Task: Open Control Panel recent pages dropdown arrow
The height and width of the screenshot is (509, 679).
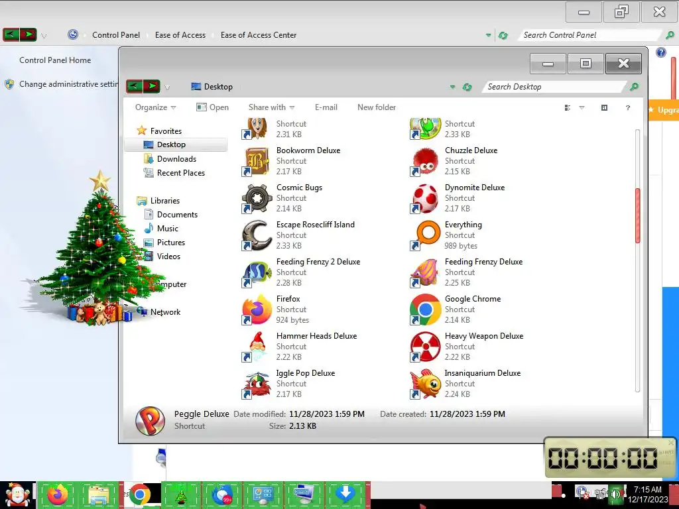Action: point(44,36)
